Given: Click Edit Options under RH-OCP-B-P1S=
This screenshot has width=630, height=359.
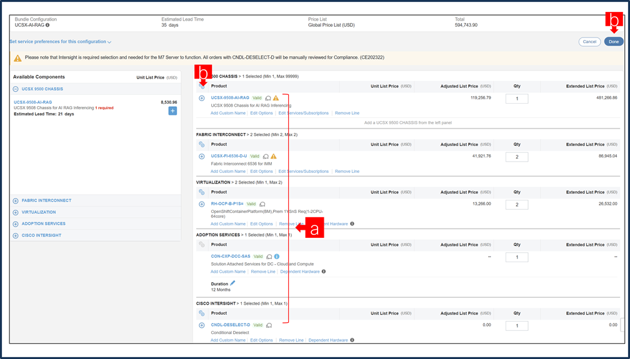Looking at the screenshot, I should click(261, 224).
